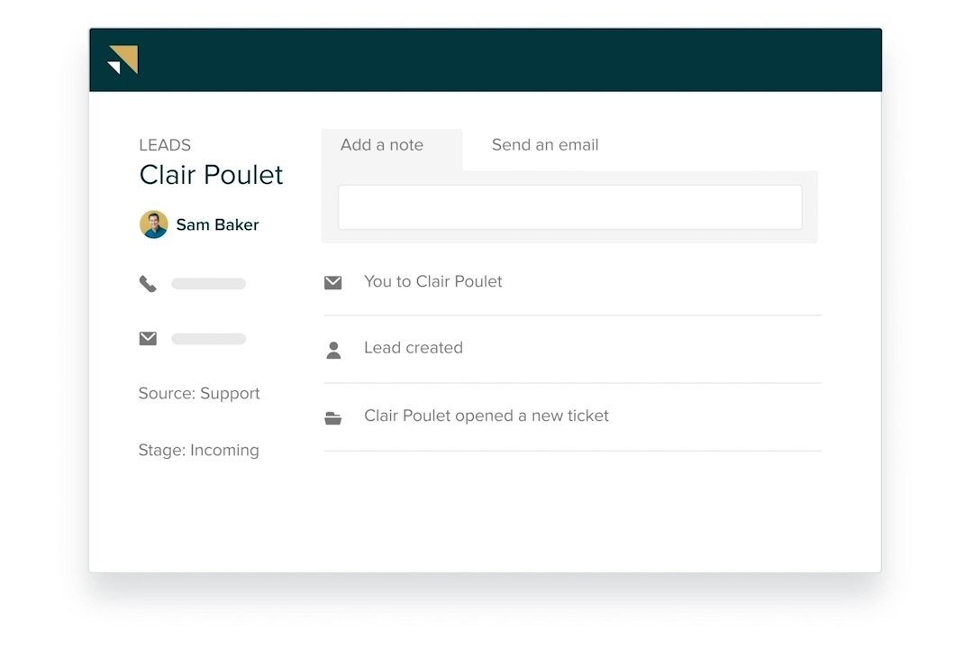Select the 'Add a note' tab
Viewport: 973px width, 649px height.
click(x=381, y=144)
